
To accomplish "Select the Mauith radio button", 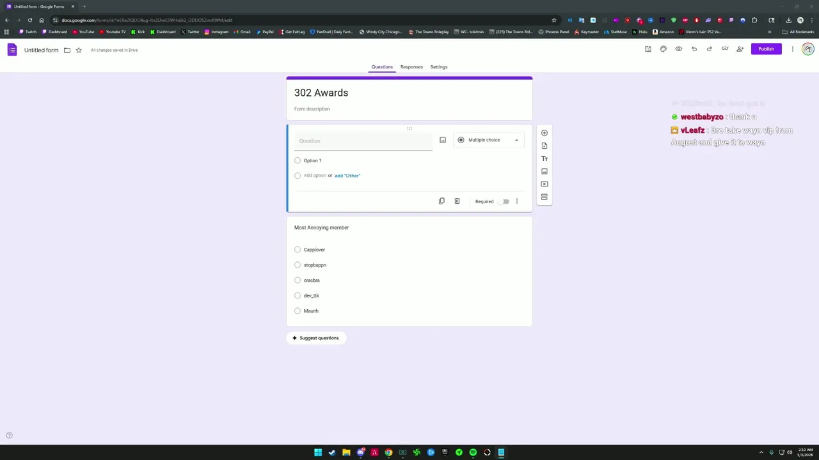I will [298, 311].
